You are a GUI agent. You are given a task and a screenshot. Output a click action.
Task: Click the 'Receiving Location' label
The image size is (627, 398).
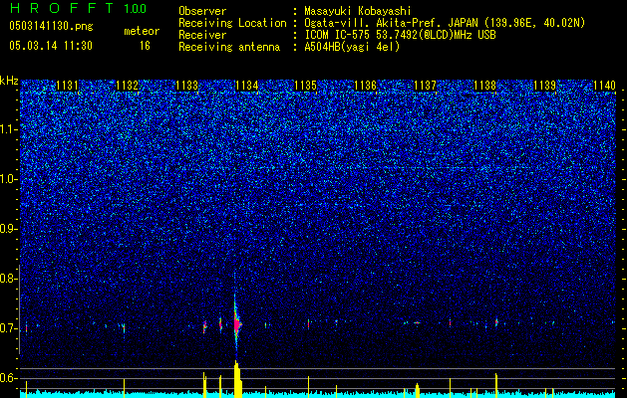(232, 23)
